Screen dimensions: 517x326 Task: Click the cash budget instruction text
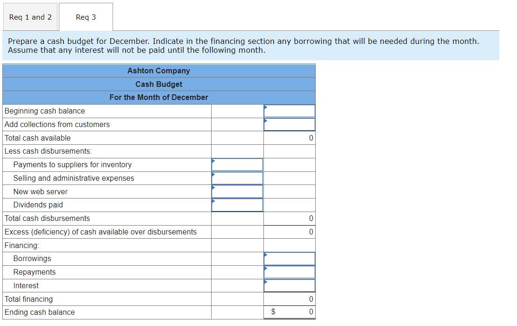[243, 46]
